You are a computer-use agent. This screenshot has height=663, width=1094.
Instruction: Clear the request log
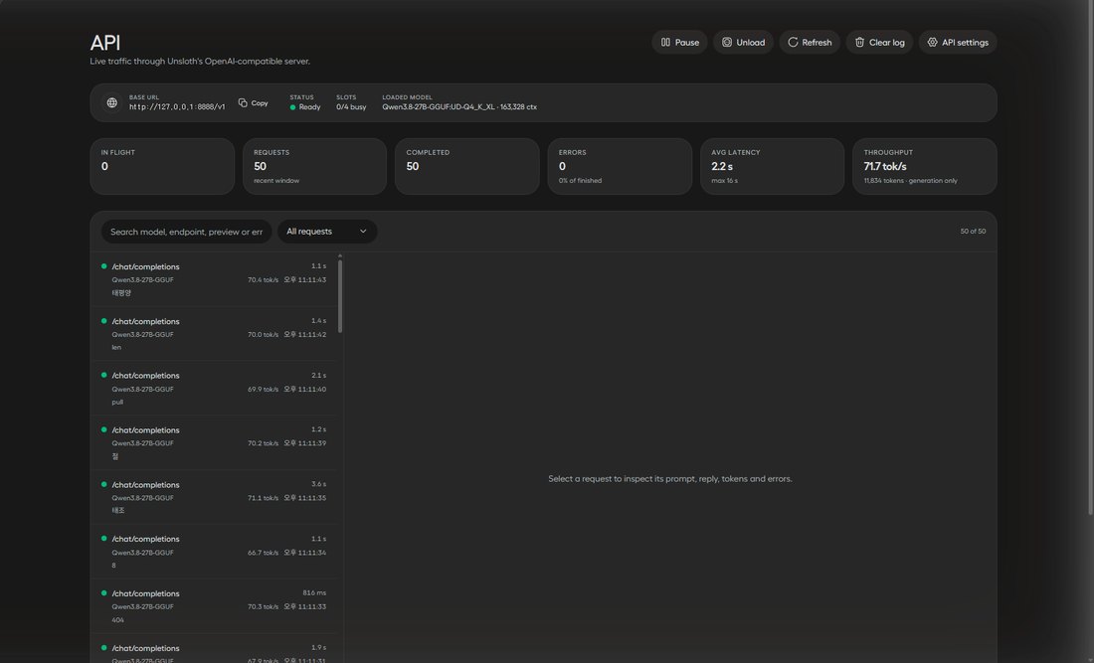(x=879, y=43)
